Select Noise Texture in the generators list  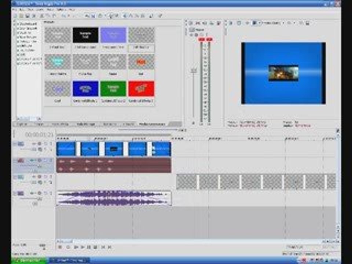pyautogui.click(x=27, y=37)
